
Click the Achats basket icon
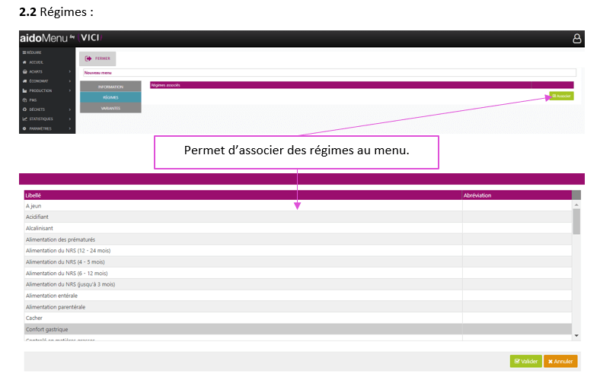click(24, 71)
